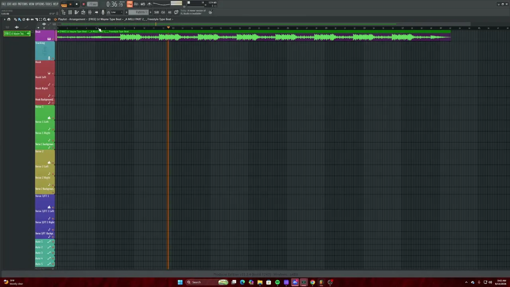Screen dimensions: 510x287
Task: Mute the Hook Left track
Action: 53,85
